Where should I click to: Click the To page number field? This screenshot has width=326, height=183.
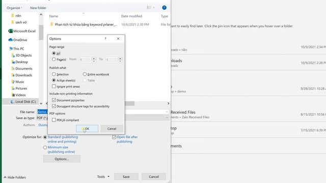112,60
